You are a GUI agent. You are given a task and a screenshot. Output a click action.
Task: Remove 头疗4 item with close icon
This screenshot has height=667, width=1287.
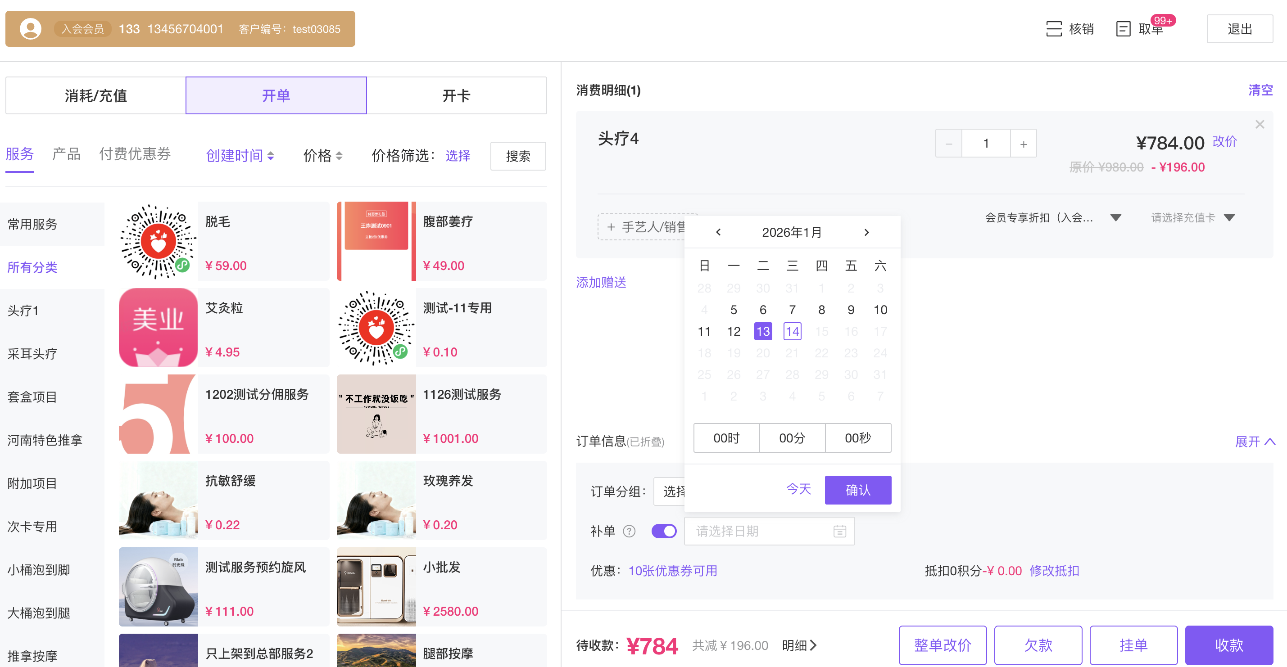tap(1260, 124)
